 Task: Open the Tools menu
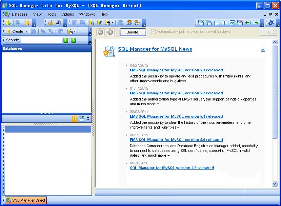point(52,14)
